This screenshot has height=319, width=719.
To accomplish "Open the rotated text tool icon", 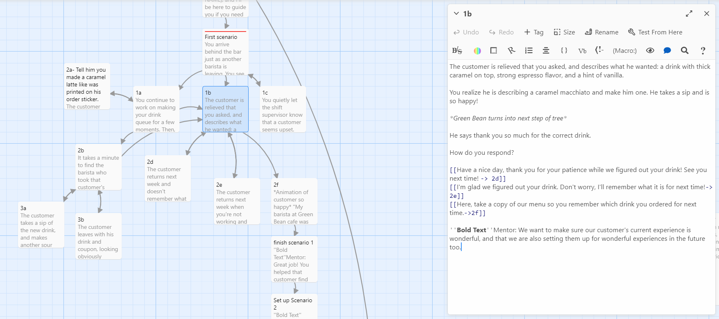I will (x=511, y=50).
